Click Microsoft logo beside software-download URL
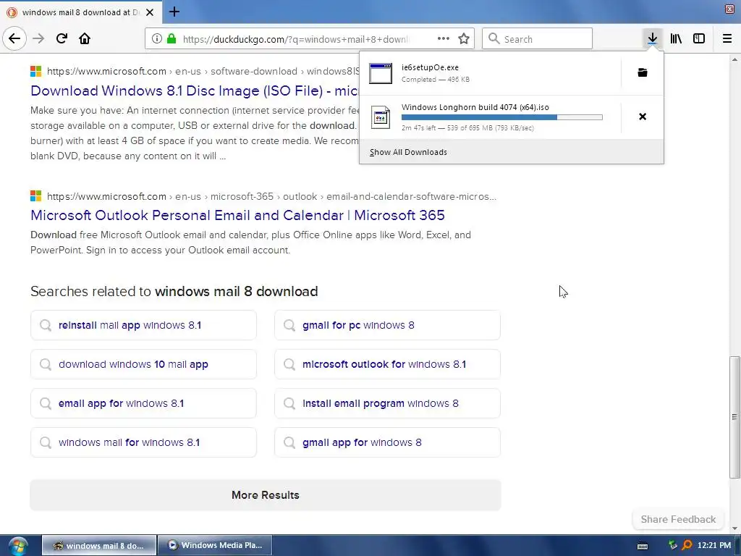The width and height of the screenshot is (741, 556). click(x=36, y=72)
